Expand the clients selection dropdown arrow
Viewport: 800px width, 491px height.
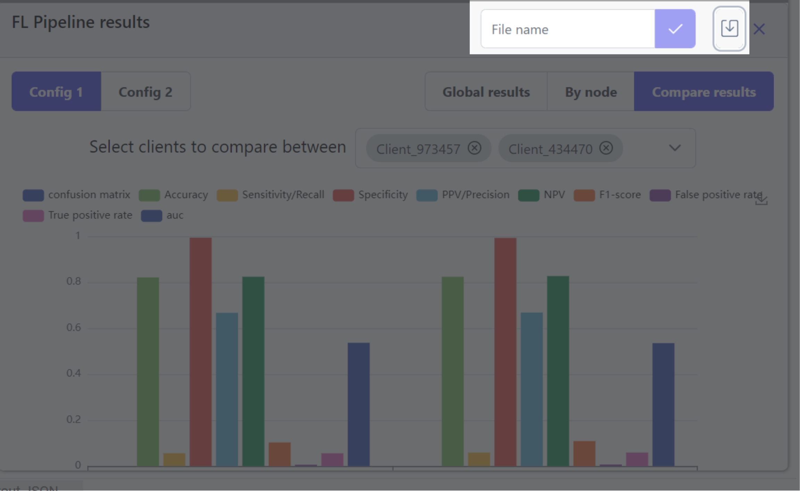pyautogui.click(x=674, y=148)
